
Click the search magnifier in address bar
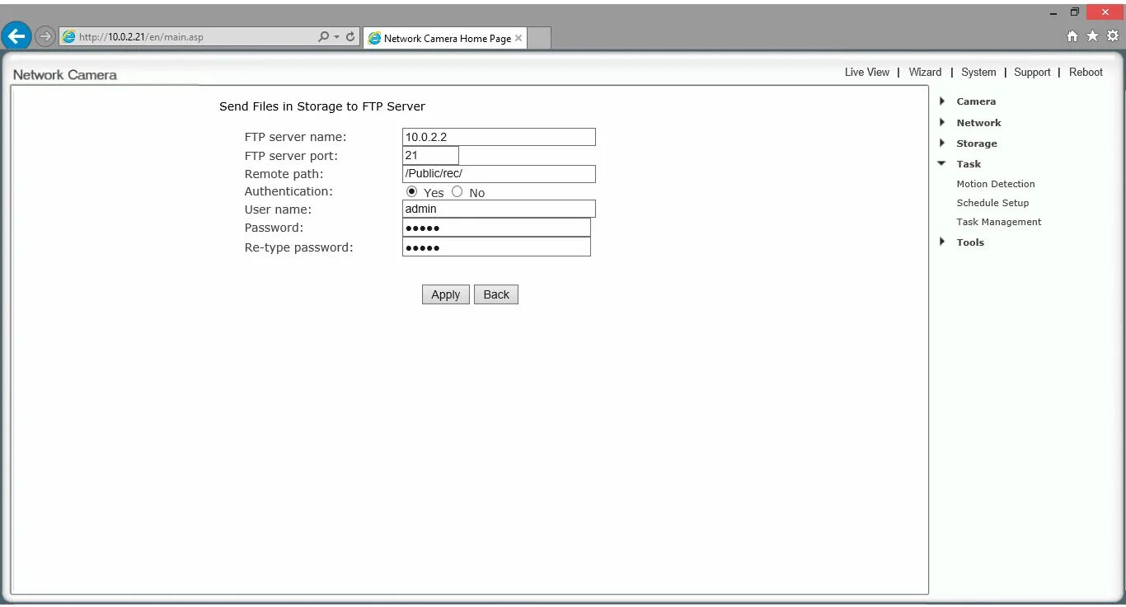pos(323,37)
